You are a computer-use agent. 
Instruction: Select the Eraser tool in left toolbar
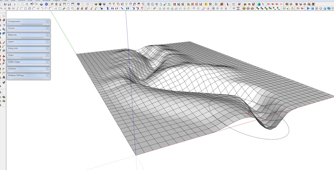click(4, 20)
